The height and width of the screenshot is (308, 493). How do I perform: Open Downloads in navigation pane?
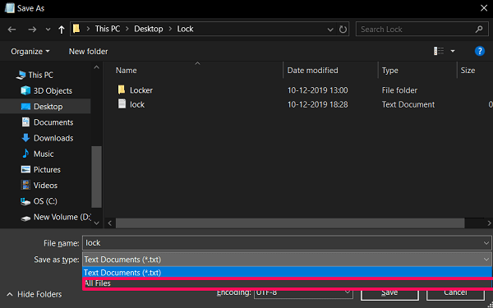pyautogui.click(x=53, y=138)
